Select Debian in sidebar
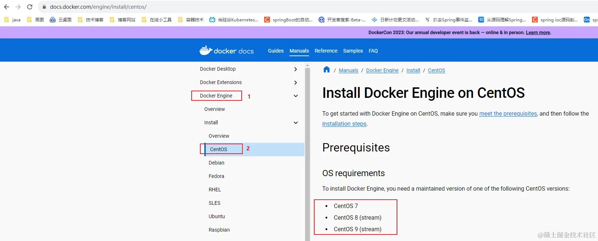 point(216,163)
